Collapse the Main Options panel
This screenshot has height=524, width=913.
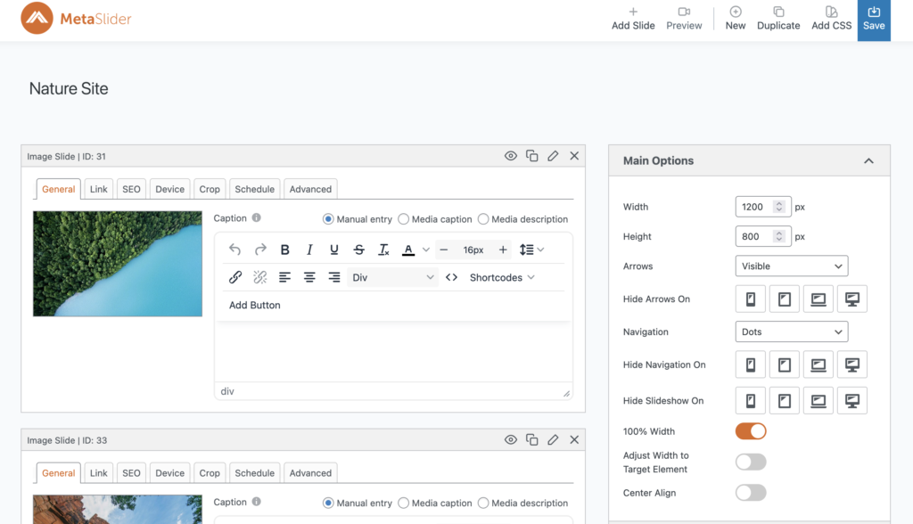point(868,161)
